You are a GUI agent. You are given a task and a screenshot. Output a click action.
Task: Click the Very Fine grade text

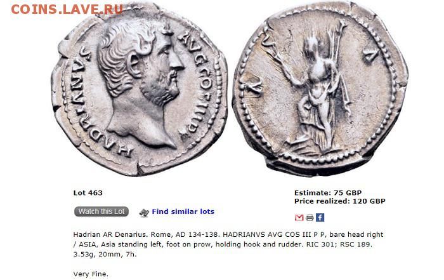[x=91, y=274]
